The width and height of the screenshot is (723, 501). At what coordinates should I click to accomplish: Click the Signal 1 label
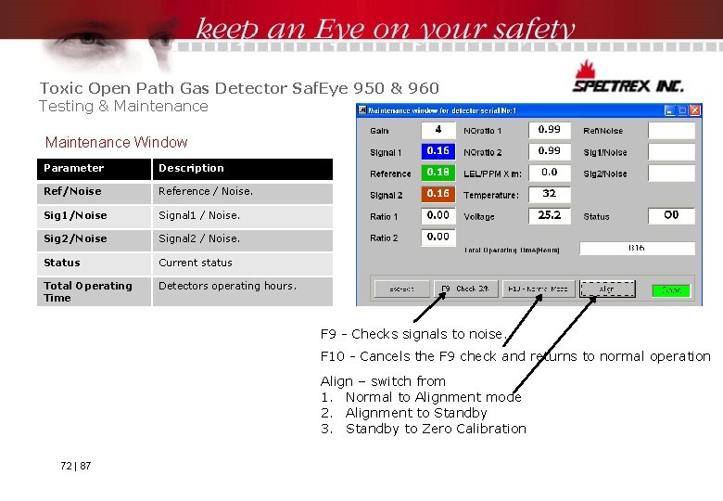pyautogui.click(x=386, y=153)
